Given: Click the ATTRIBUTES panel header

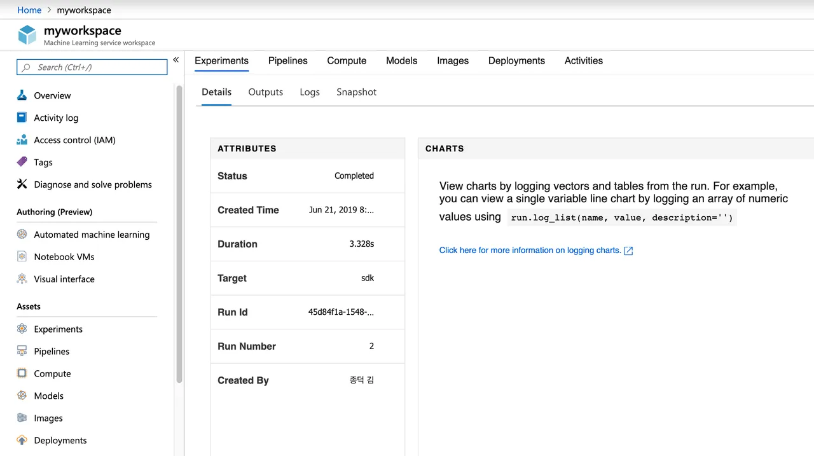Looking at the screenshot, I should click(308, 148).
